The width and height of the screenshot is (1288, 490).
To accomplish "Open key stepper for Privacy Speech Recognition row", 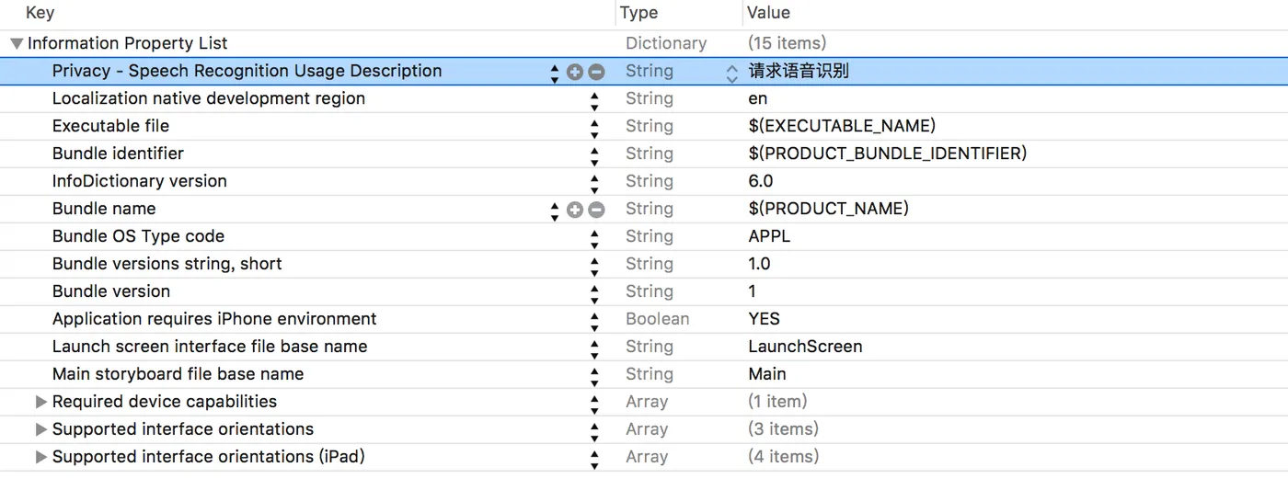I will point(554,72).
